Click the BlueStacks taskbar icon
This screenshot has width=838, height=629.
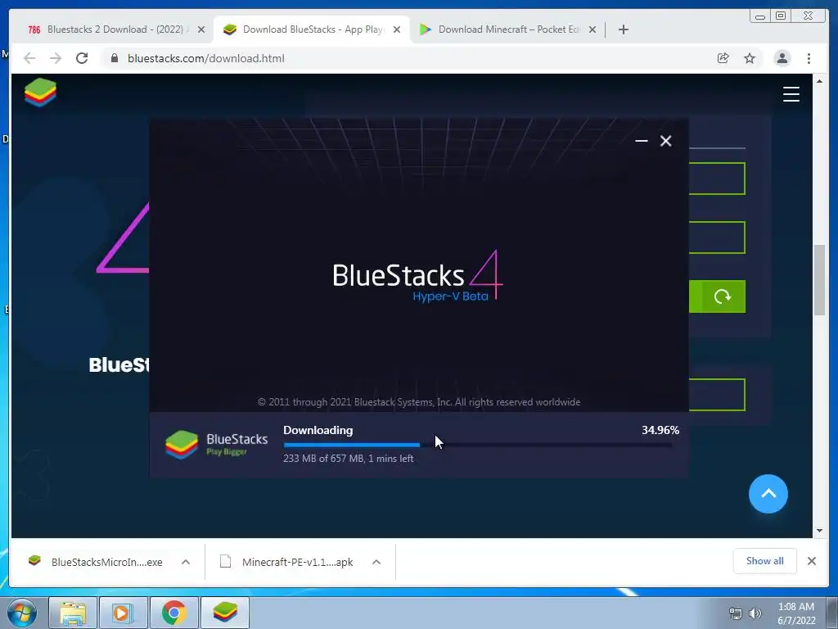[225, 613]
